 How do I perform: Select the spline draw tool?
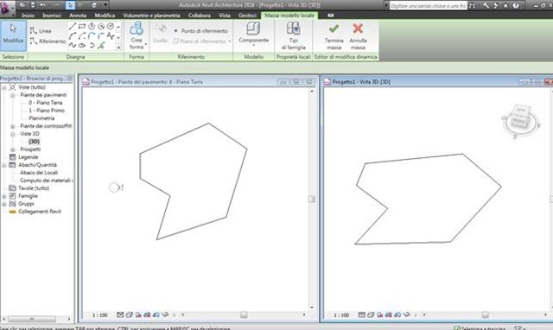tap(73, 45)
